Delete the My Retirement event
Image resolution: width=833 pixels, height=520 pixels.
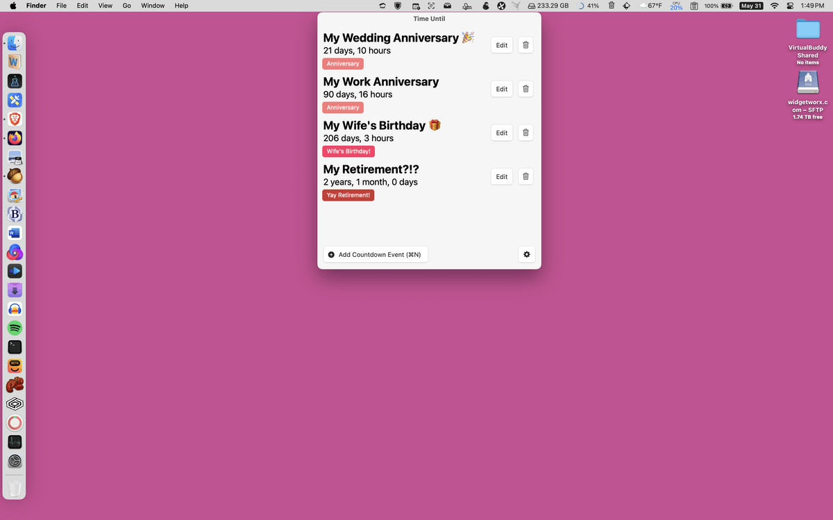[x=525, y=176]
